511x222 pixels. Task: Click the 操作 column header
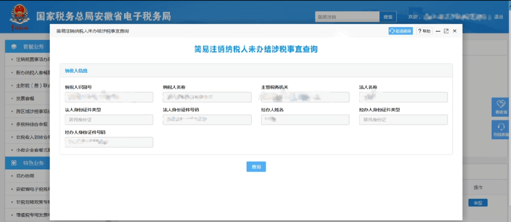pyautogui.click(x=478, y=188)
